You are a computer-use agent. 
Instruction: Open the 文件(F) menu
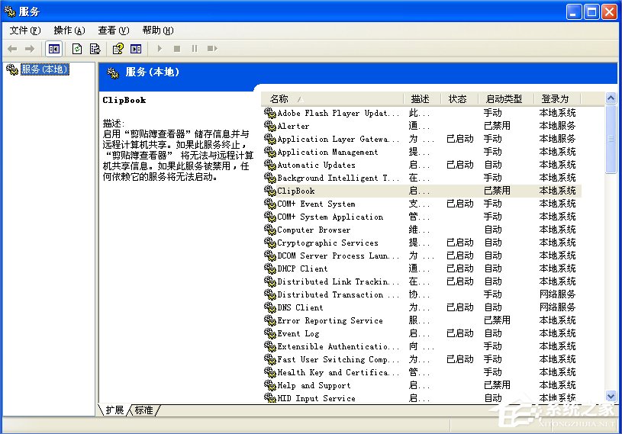coord(25,31)
